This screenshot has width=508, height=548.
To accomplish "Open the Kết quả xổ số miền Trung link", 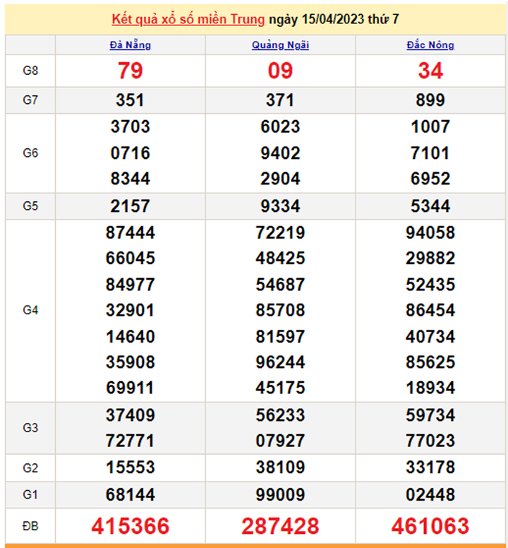I will [188, 19].
